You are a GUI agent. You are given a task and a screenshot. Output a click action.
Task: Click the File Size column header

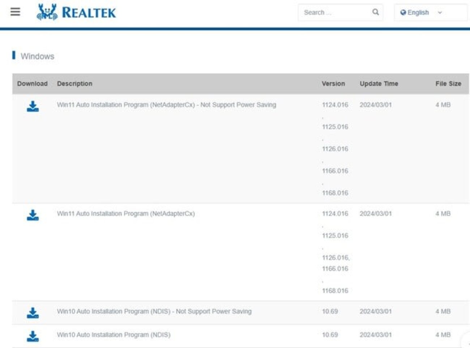(x=448, y=83)
